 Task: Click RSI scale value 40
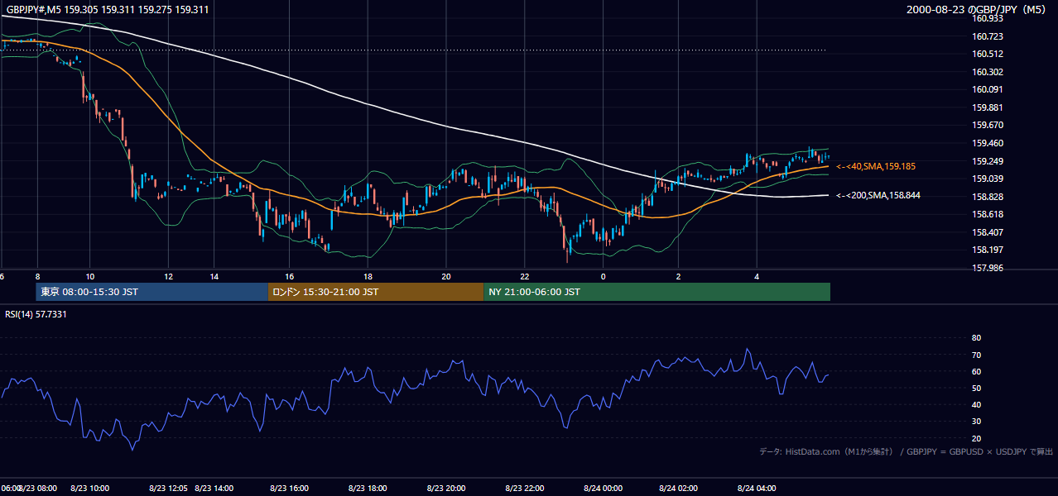976,405
